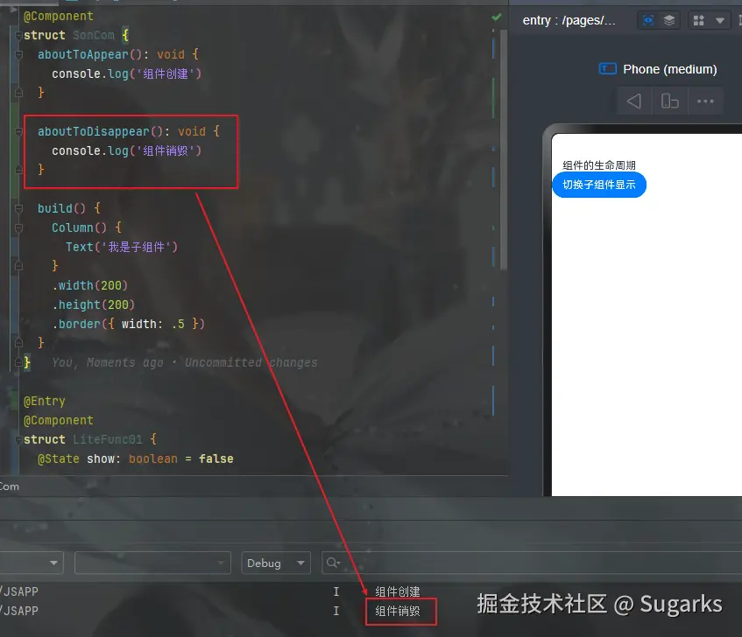Screen dimensions: 742x637
Task: Click the console.log('组件创建') code line
Action: point(126,73)
